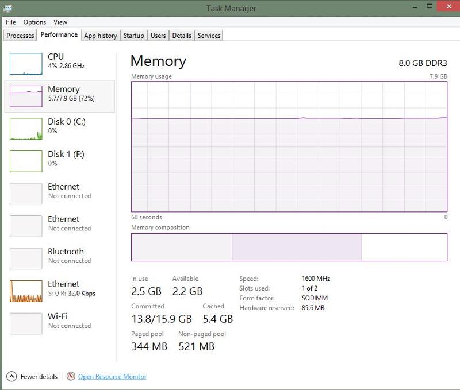Switch to the Services tab
Image resolution: width=460 pixels, height=390 pixels.
pyautogui.click(x=208, y=35)
